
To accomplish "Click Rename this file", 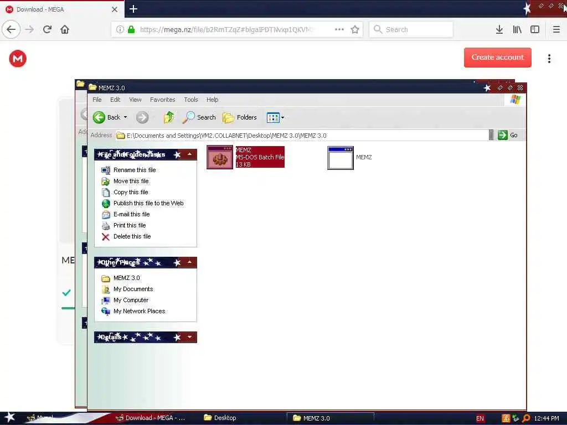I will point(135,170).
